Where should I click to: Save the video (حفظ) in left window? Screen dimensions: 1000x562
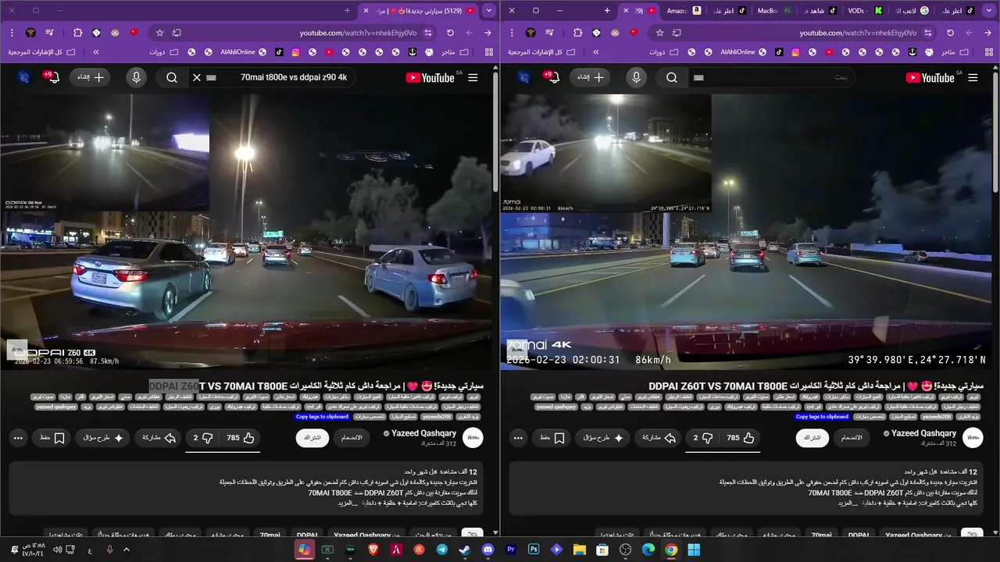[x=52, y=438]
